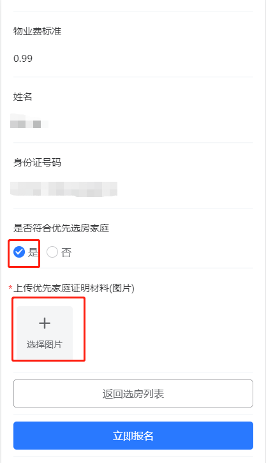
Task: Tap the 选择图片 caption in upload tile
Action: pyautogui.click(x=45, y=344)
